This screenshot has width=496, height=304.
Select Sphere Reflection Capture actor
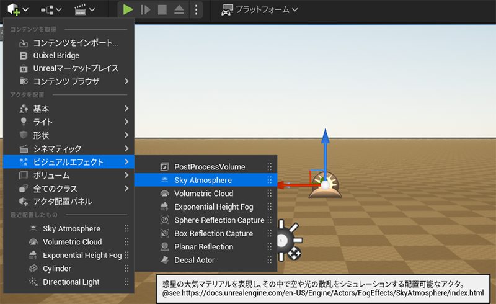click(219, 220)
